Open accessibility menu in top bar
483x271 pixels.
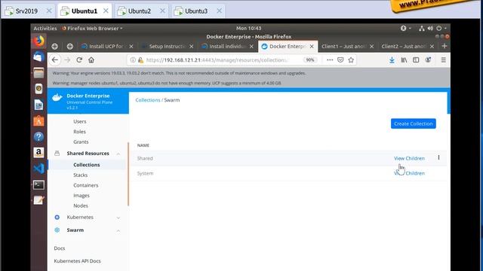pos(405,29)
